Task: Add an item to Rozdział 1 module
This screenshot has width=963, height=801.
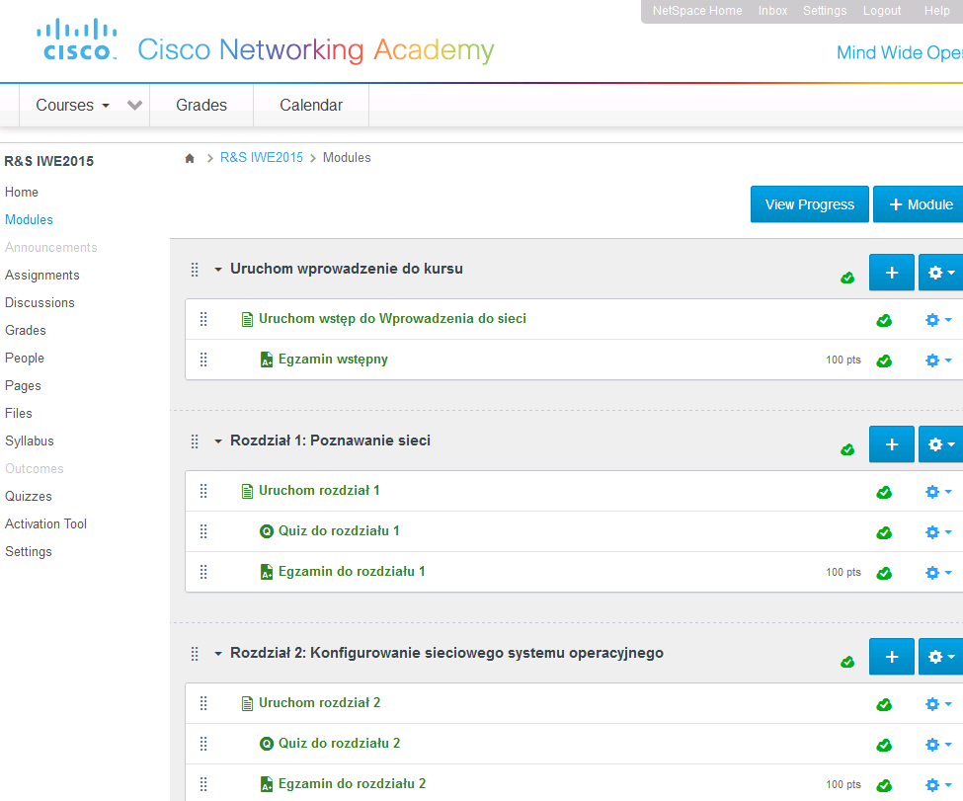Action: pyautogui.click(x=892, y=444)
